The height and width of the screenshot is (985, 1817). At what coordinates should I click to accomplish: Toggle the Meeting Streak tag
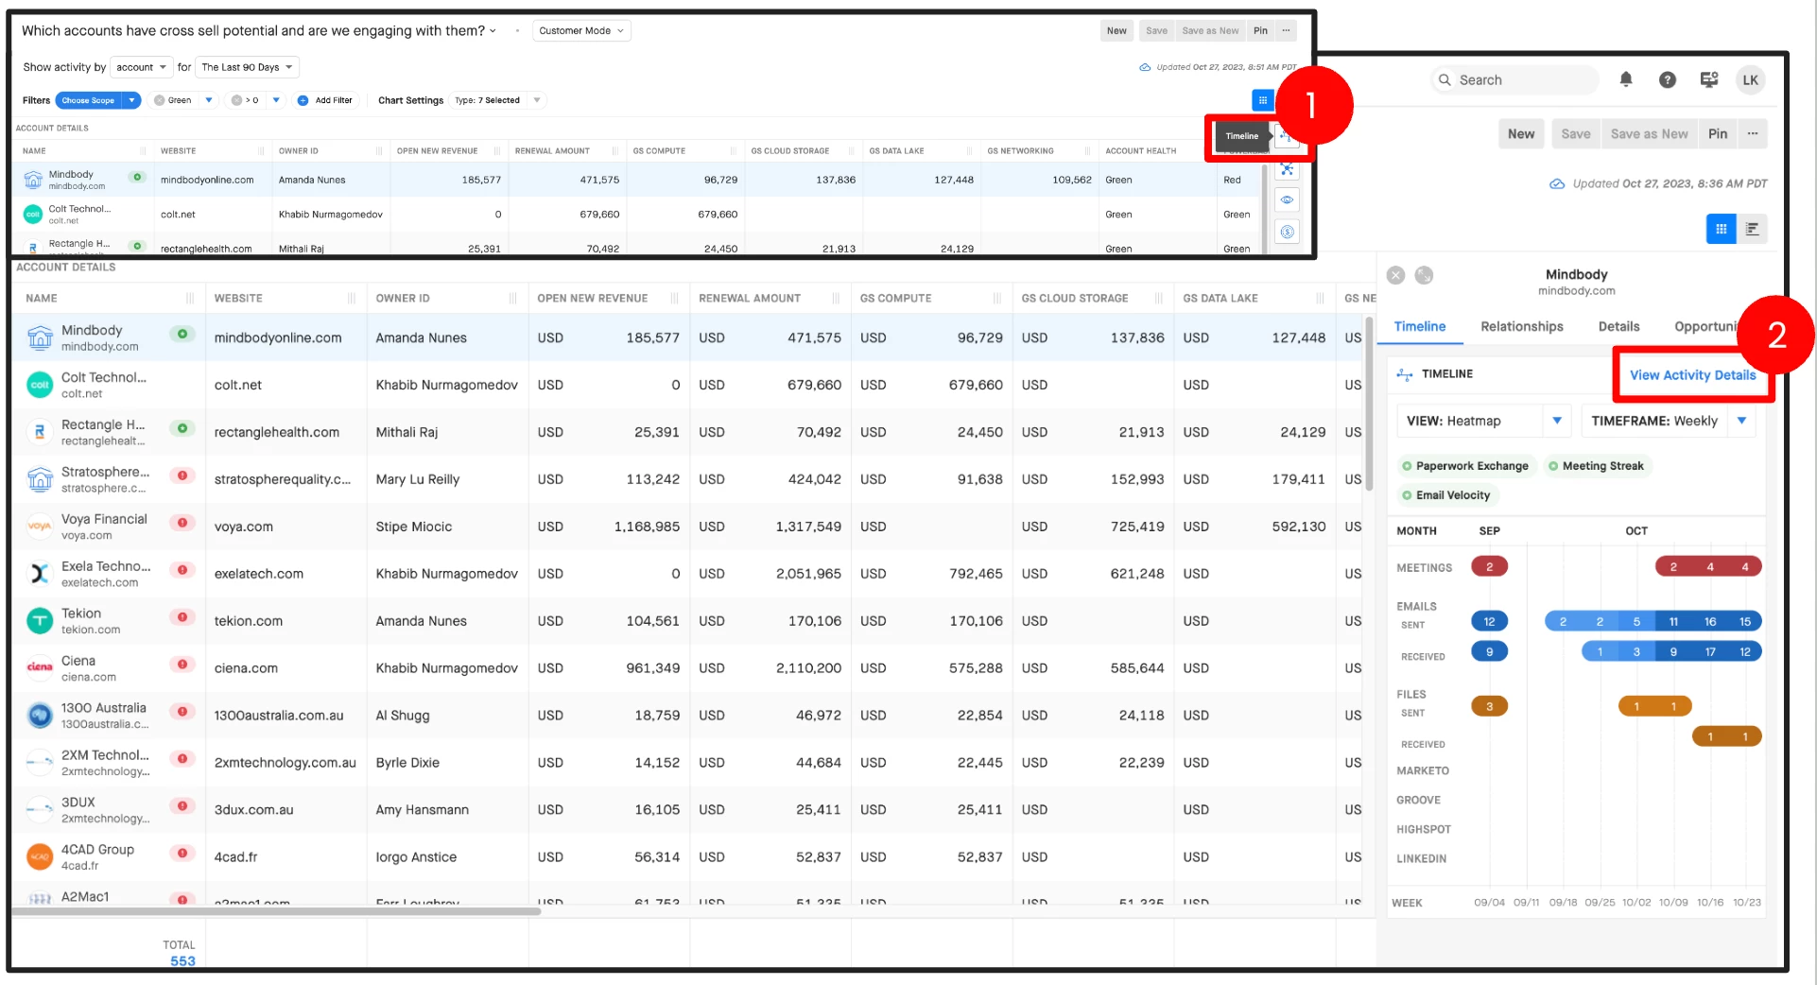point(1596,466)
